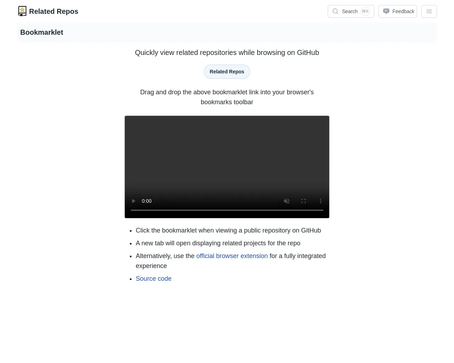Click the Related Repos bookmarklet pill
This screenshot has height=363, width=454.
(x=227, y=72)
